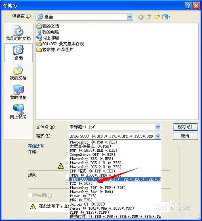Choose highlighted JPEG 2000 list entry
This screenshot has width=202, height=221.
click(x=115, y=179)
